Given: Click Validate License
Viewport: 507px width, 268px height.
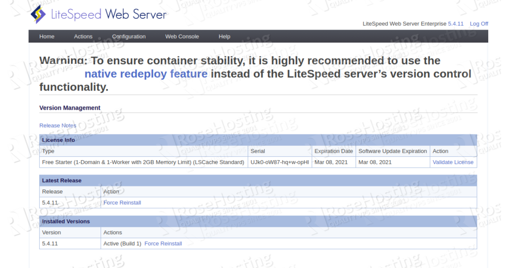Looking at the screenshot, I should tap(453, 162).
